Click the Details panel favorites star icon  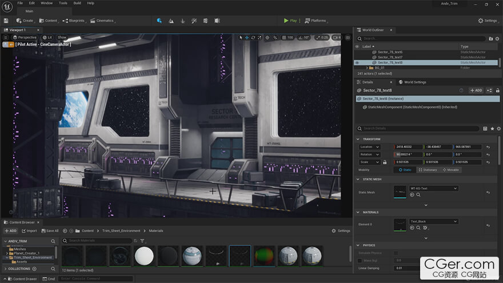click(492, 129)
